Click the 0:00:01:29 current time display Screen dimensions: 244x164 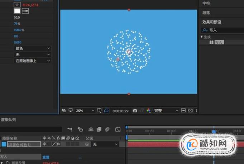(x=120, y=111)
